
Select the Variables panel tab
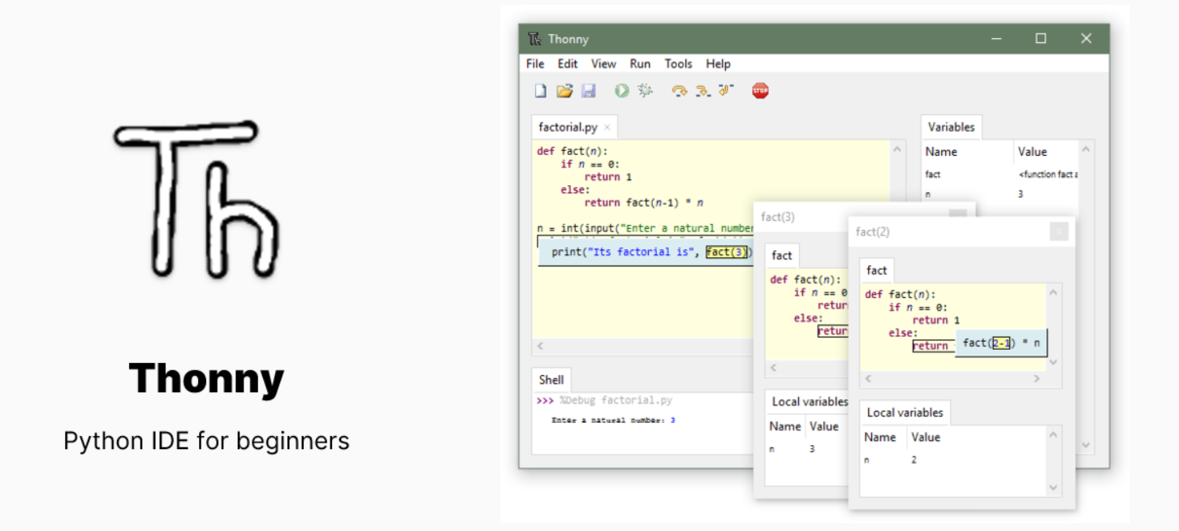point(951,127)
